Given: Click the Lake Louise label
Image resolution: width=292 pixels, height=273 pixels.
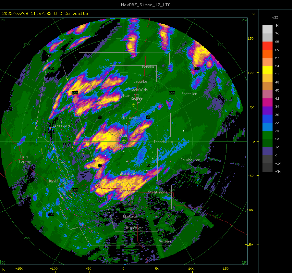Looking at the screenshot, I should tap(25, 159).
